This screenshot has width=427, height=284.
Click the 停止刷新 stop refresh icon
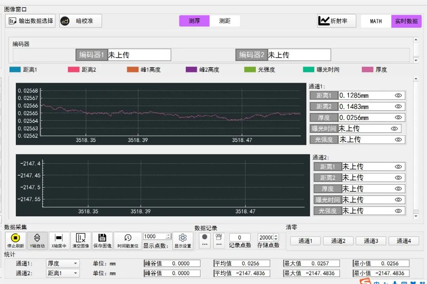pos(15,240)
